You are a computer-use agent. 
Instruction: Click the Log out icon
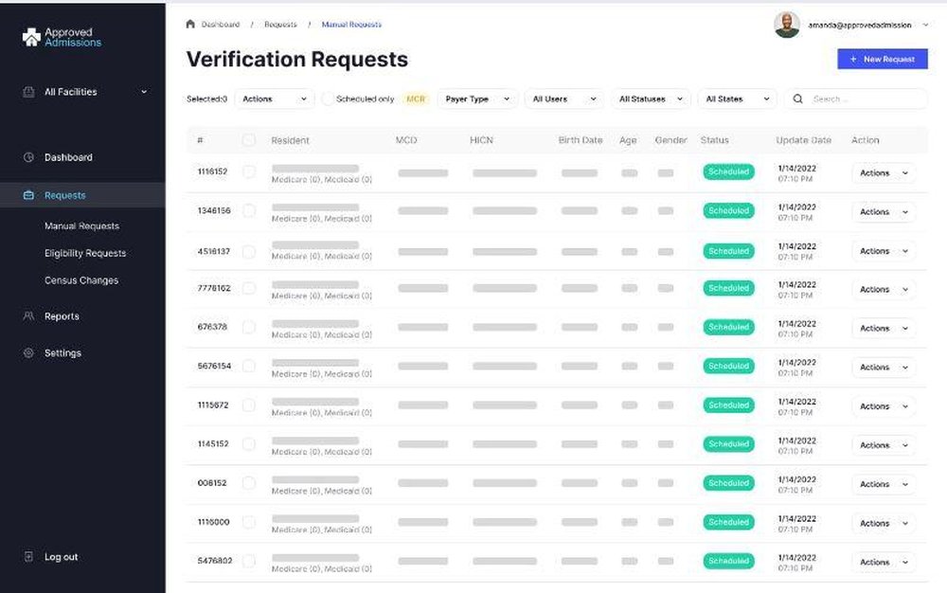[28, 557]
